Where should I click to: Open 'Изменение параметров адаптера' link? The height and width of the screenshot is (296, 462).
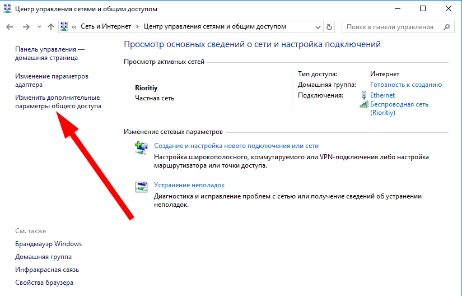52,81
